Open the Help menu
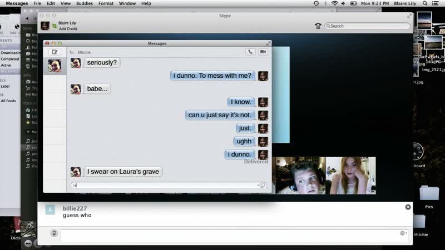The height and width of the screenshot is (250, 445). coord(146,3)
